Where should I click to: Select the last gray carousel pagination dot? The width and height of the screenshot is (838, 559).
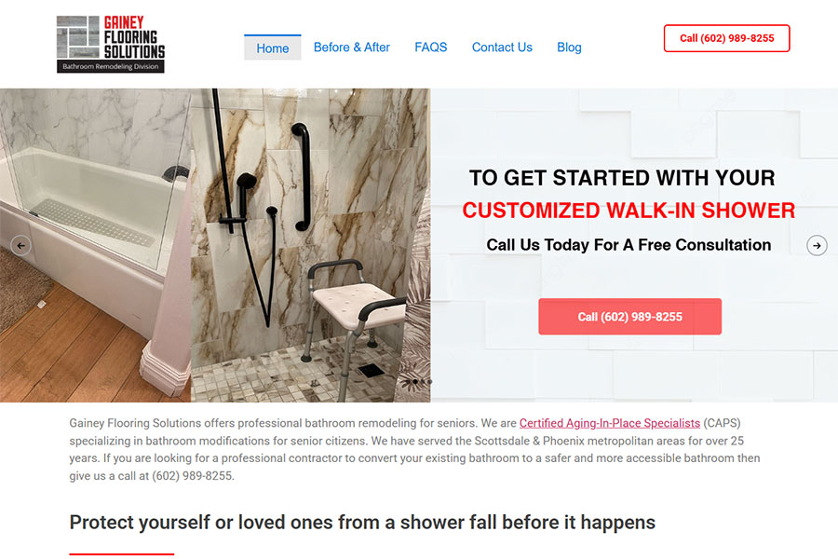pos(429,381)
